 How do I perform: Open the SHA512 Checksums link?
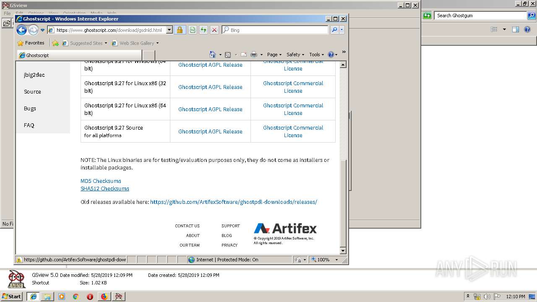coord(105,188)
